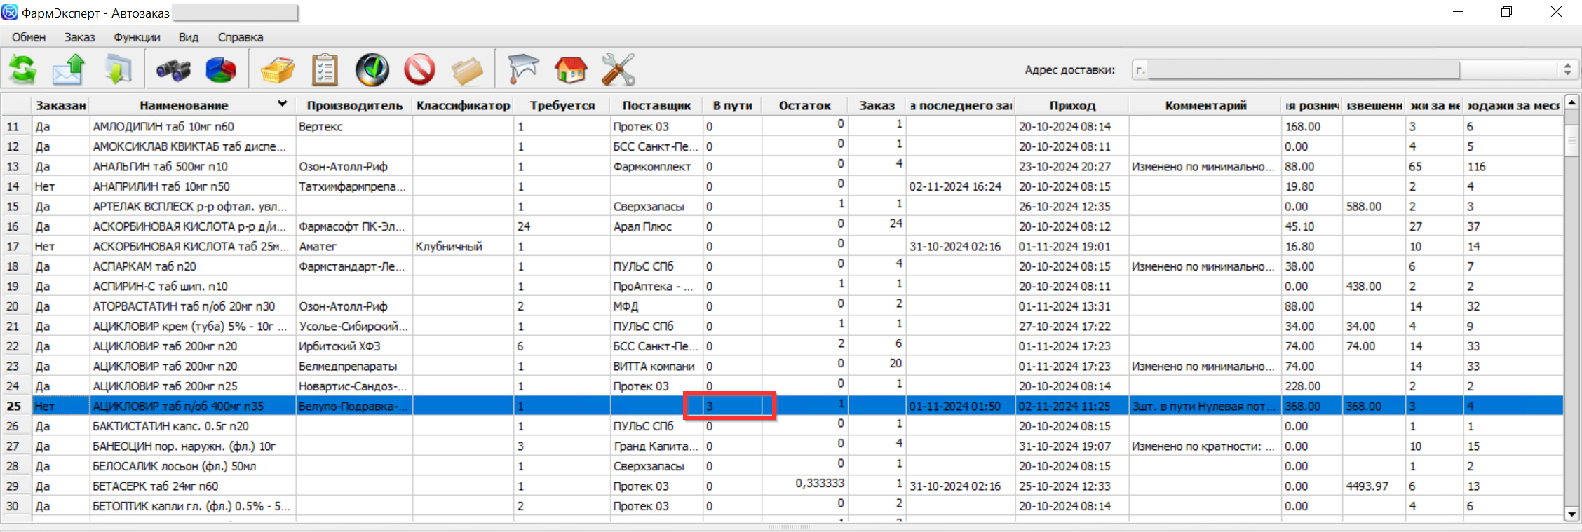Open search with the binoculars icon

coord(173,70)
